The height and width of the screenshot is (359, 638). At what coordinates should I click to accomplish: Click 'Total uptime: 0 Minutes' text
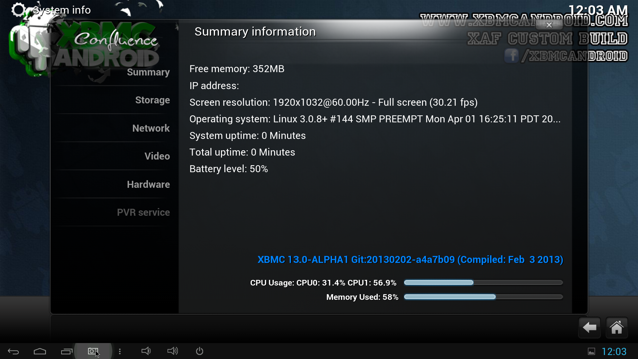tap(242, 152)
